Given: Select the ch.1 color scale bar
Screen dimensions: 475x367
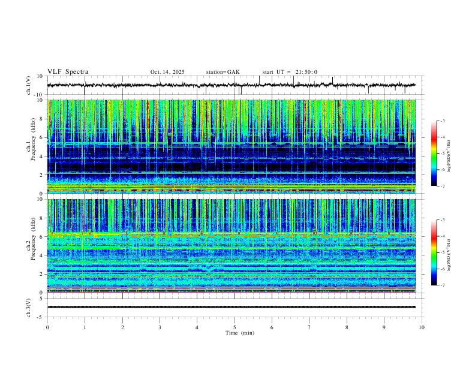Looking at the screenshot, I should pos(434,154).
